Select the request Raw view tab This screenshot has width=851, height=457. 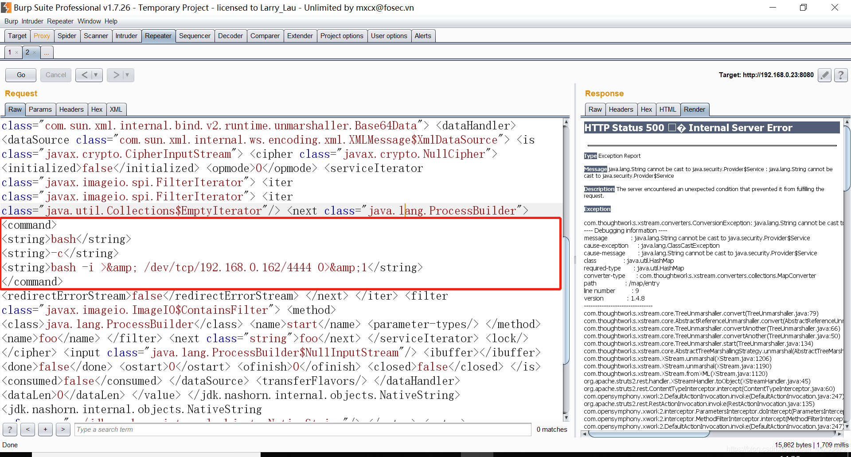[15, 109]
